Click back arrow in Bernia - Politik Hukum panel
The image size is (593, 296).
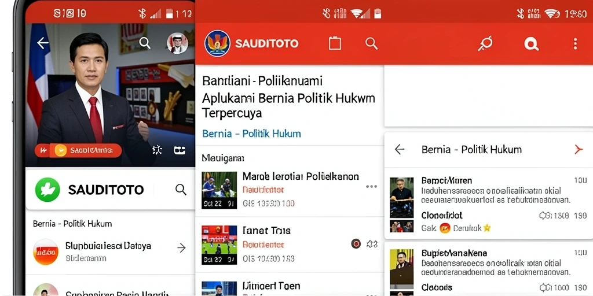coord(400,150)
